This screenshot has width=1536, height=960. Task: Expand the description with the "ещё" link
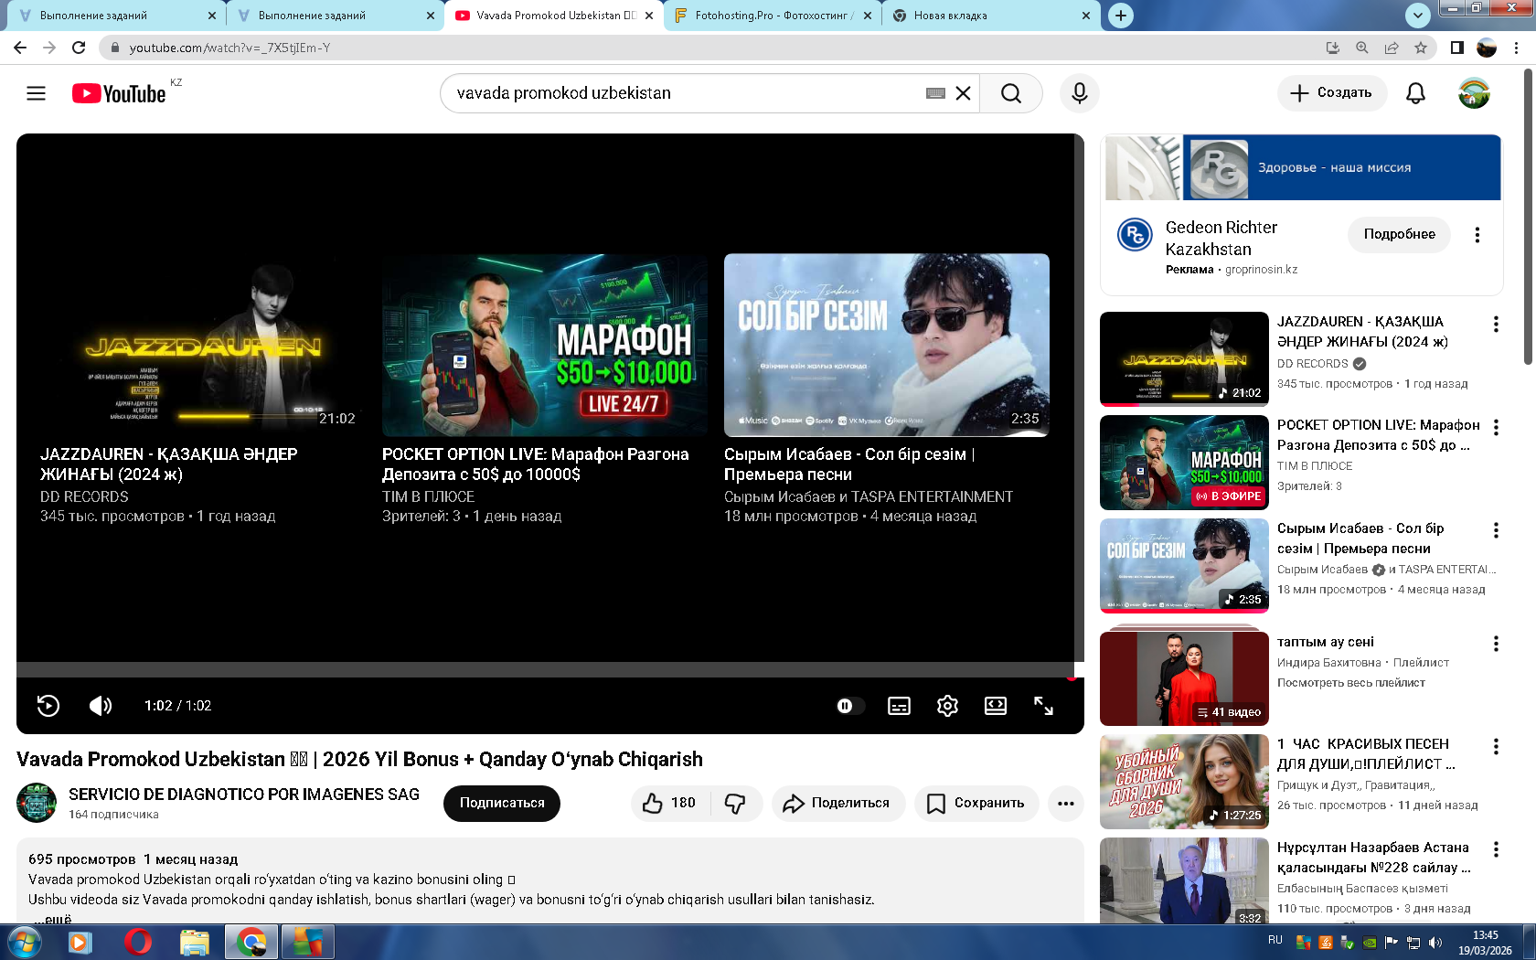pyautogui.click(x=57, y=919)
